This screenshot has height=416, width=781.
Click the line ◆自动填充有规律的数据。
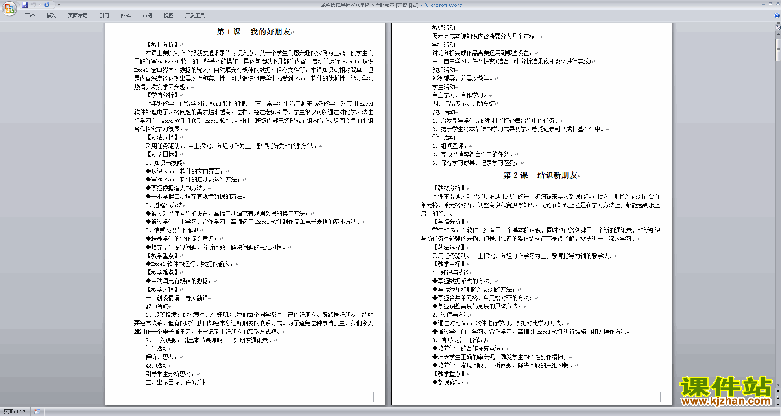[179, 281]
